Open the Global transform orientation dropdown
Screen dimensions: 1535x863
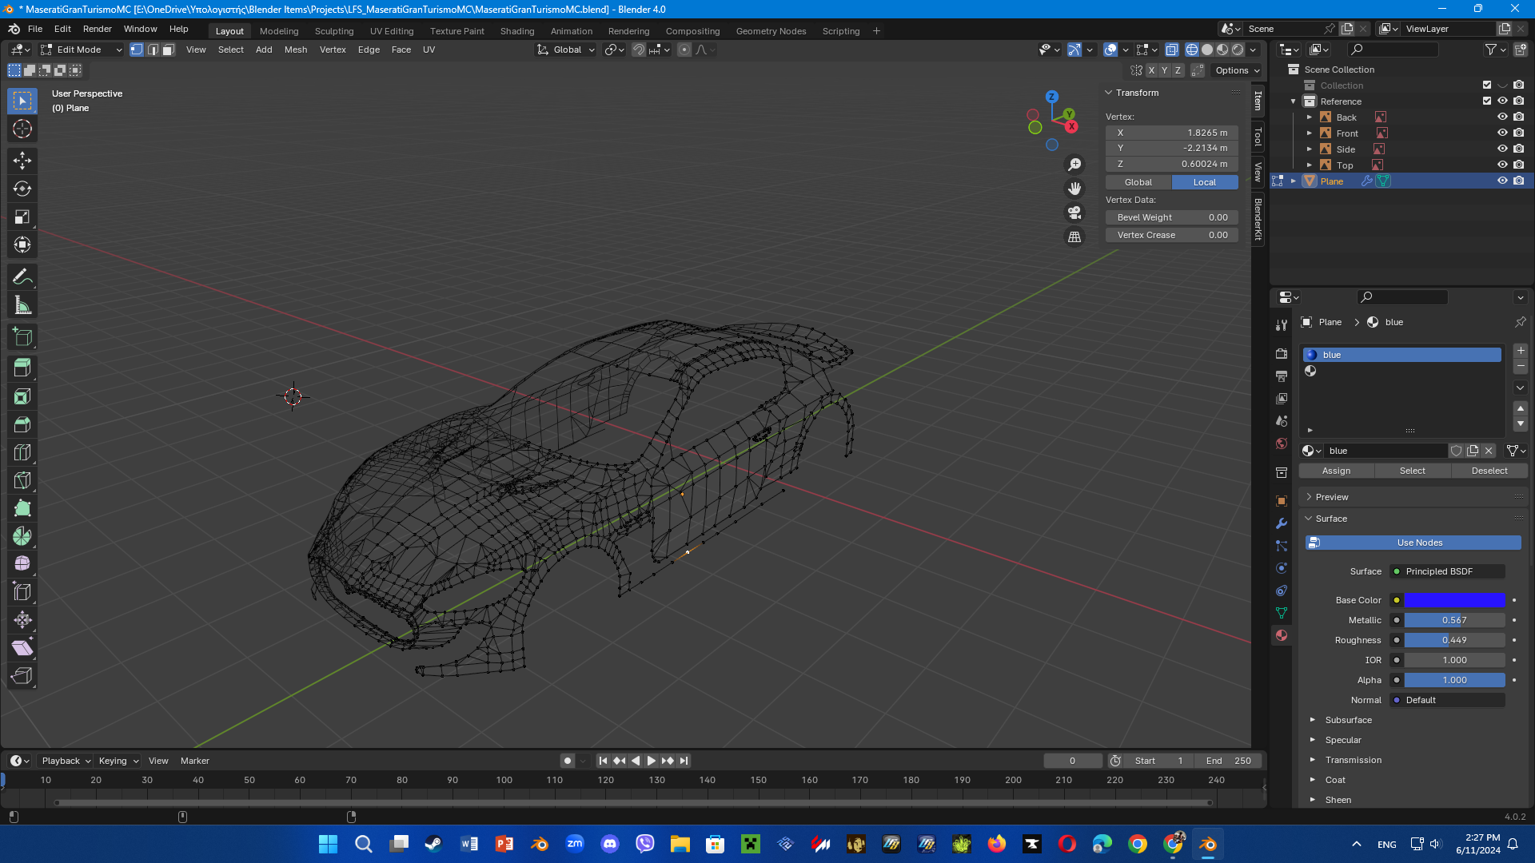tap(567, 50)
